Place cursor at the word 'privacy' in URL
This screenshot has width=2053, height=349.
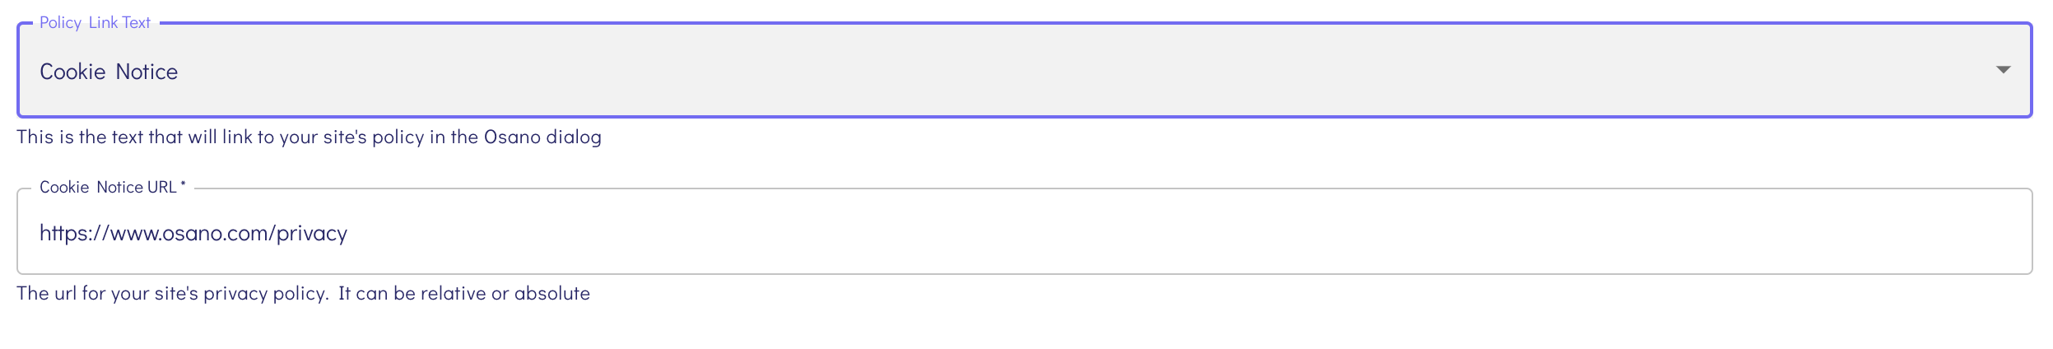(312, 234)
